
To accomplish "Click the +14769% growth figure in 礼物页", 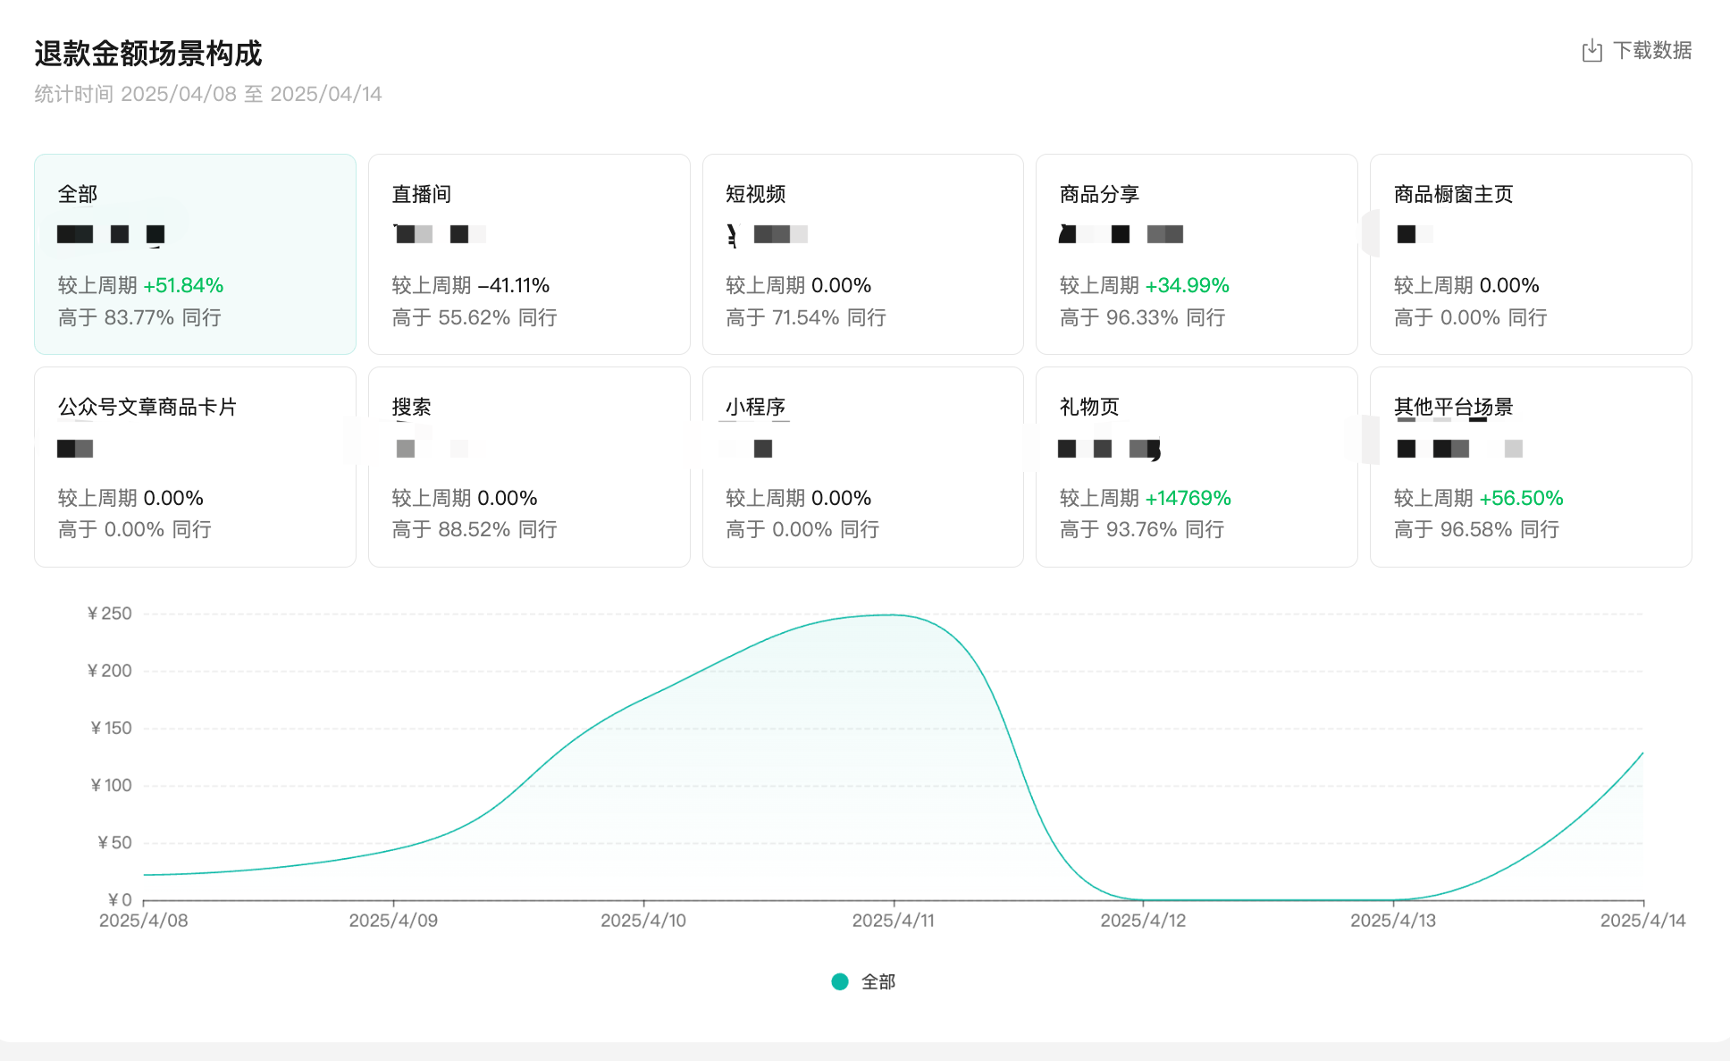I will click(1188, 498).
